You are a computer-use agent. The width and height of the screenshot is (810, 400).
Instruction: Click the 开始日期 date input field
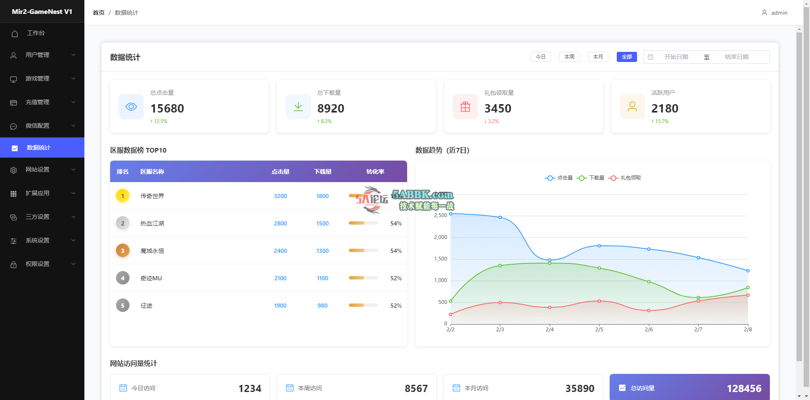pos(676,57)
